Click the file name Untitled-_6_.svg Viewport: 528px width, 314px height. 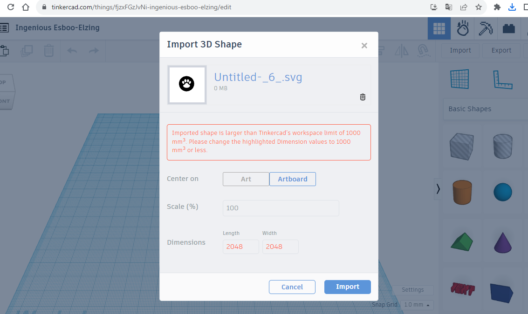coord(258,77)
